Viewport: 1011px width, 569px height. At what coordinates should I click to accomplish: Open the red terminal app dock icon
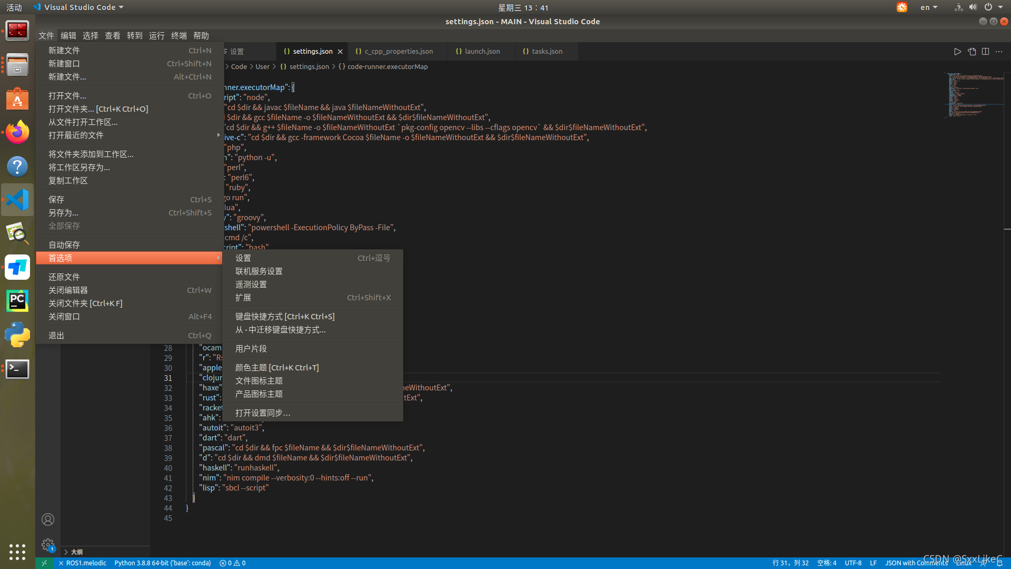(x=17, y=31)
